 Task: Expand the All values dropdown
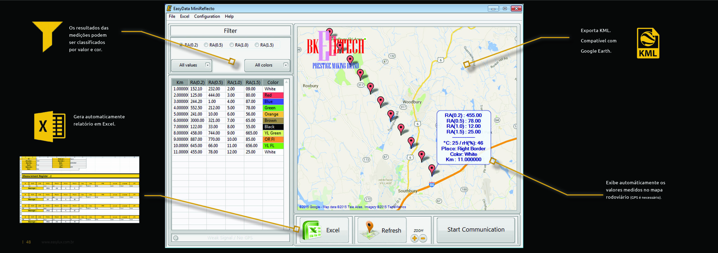208,65
